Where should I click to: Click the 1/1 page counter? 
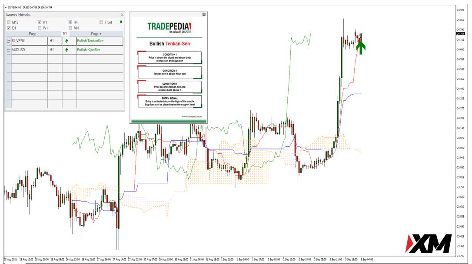point(65,34)
